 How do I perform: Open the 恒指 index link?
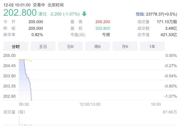pos(139,14)
